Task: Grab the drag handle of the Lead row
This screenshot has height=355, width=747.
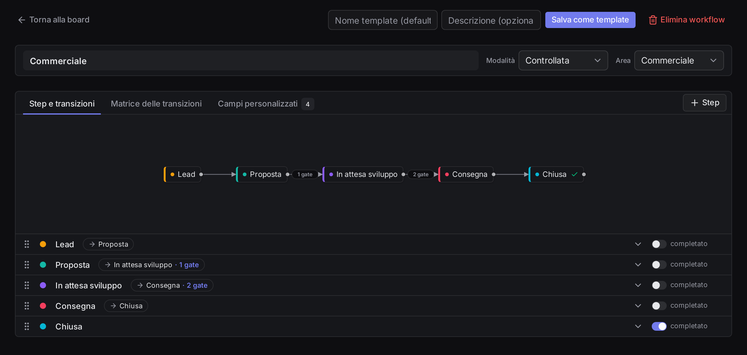Action: (27, 244)
